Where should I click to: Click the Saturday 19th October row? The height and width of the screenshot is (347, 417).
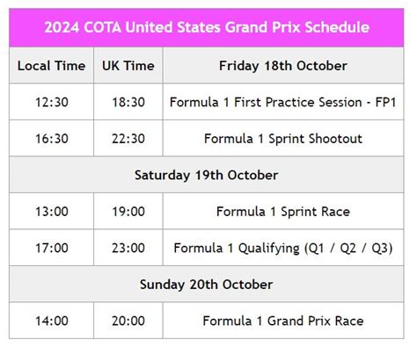coord(207,175)
